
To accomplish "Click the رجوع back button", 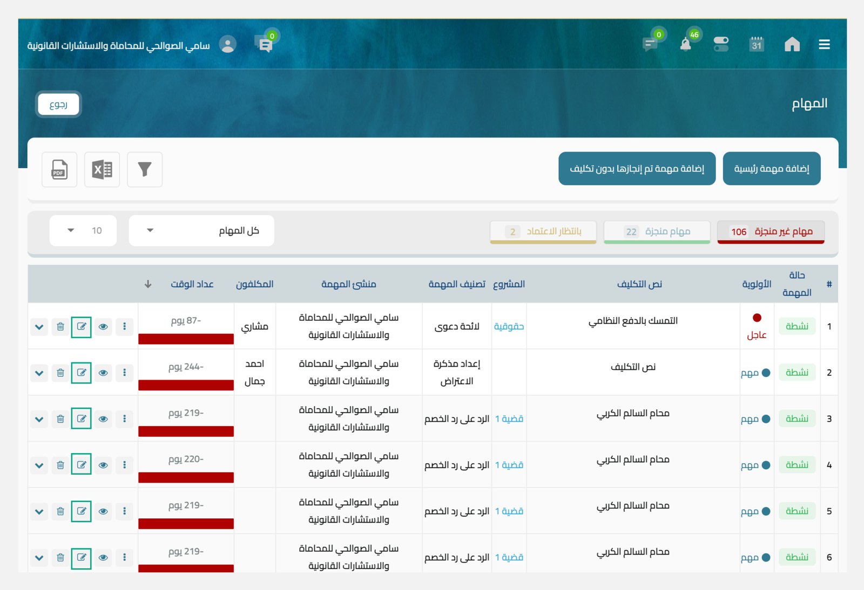I will [x=58, y=105].
